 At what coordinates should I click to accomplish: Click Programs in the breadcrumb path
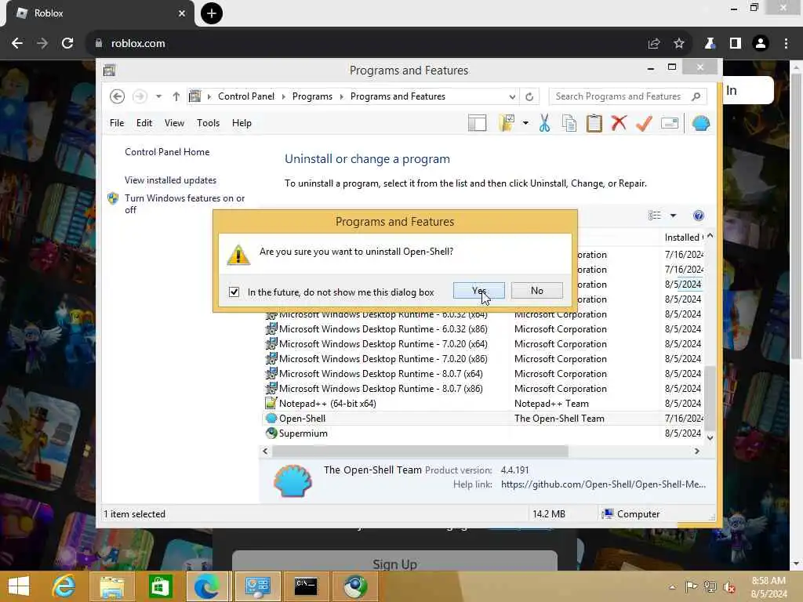point(312,96)
